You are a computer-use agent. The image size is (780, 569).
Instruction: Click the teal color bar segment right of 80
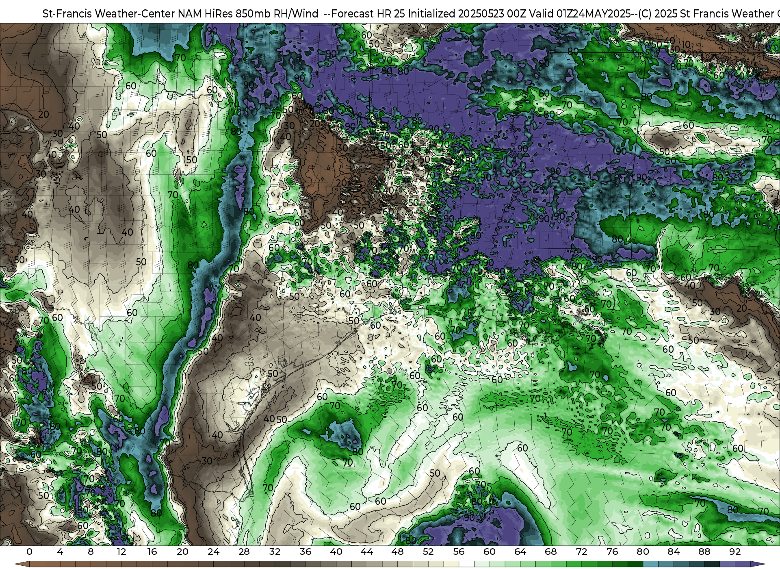(x=650, y=564)
